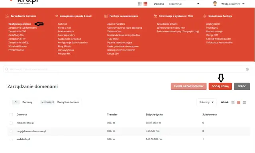Open Niestandardowe strony błędów

pos(124,35)
